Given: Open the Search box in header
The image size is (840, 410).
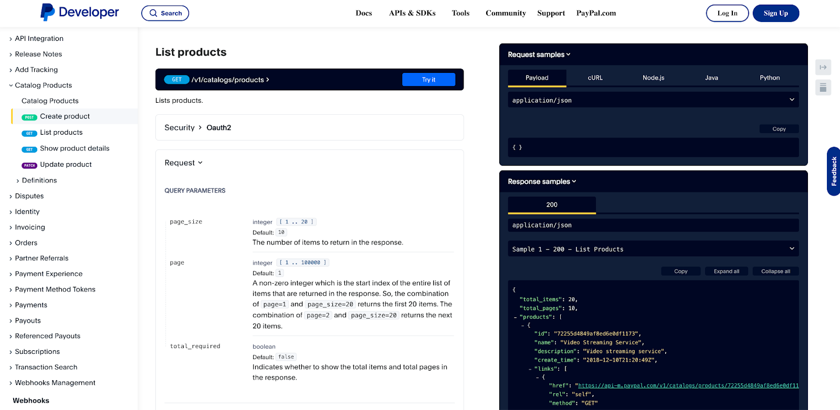Looking at the screenshot, I should [165, 13].
